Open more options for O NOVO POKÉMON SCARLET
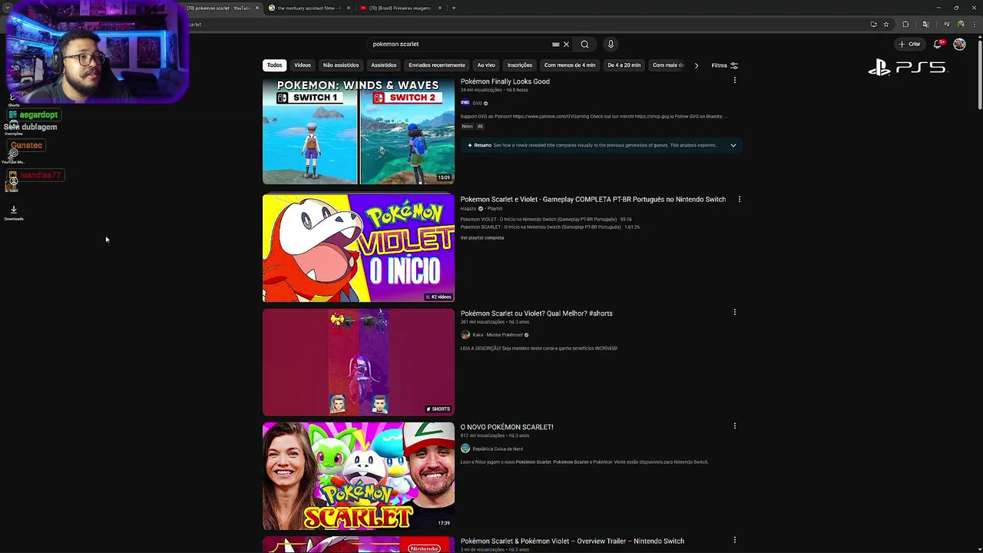Image resolution: width=983 pixels, height=553 pixels. [x=735, y=426]
